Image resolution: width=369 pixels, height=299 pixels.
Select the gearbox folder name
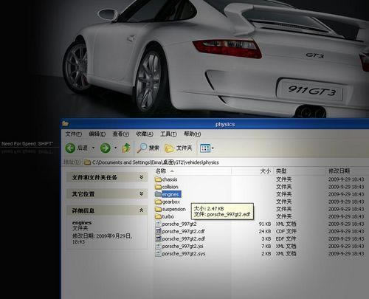(171, 202)
